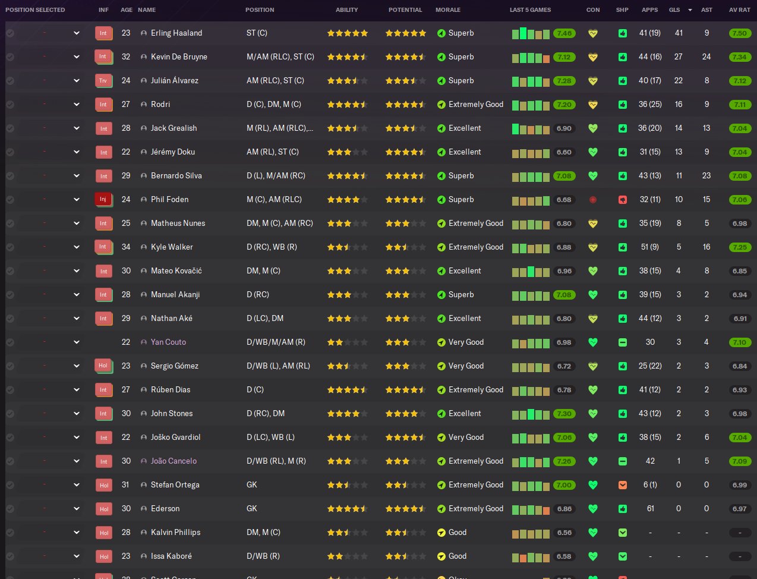Open position dropdown for Julián Álvarez
Viewport: 757px width, 579px height.
(x=77, y=81)
